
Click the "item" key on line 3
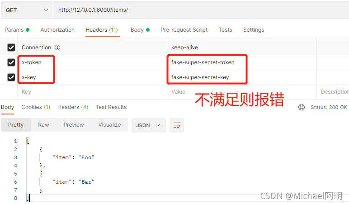tap(62, 157)
